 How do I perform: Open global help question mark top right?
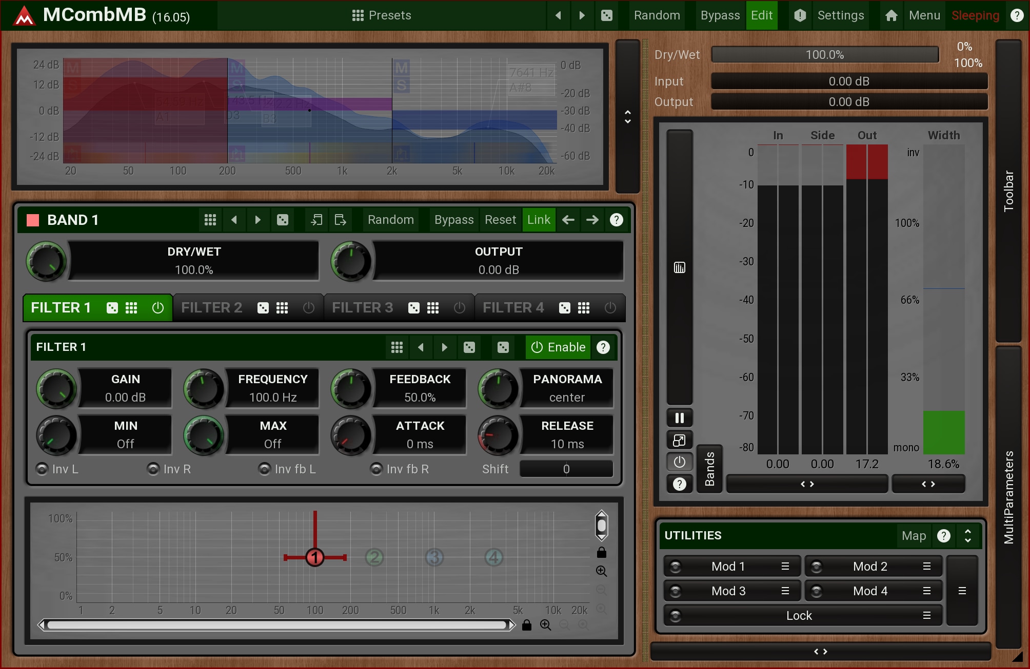(1017, 15)
